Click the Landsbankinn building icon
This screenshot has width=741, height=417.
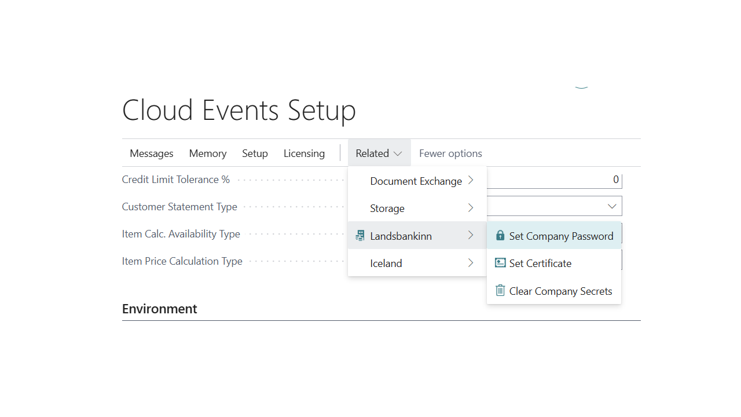coord(360,236)
